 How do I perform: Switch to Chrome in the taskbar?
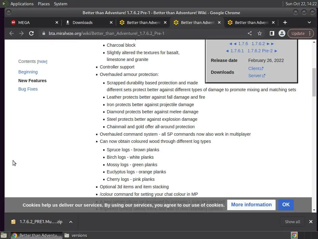point(36,235)
